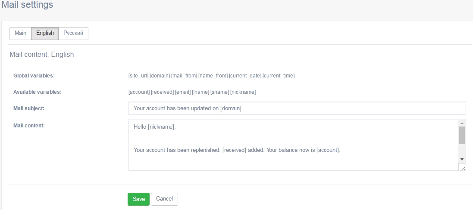Click the [received] available variable

162,92
